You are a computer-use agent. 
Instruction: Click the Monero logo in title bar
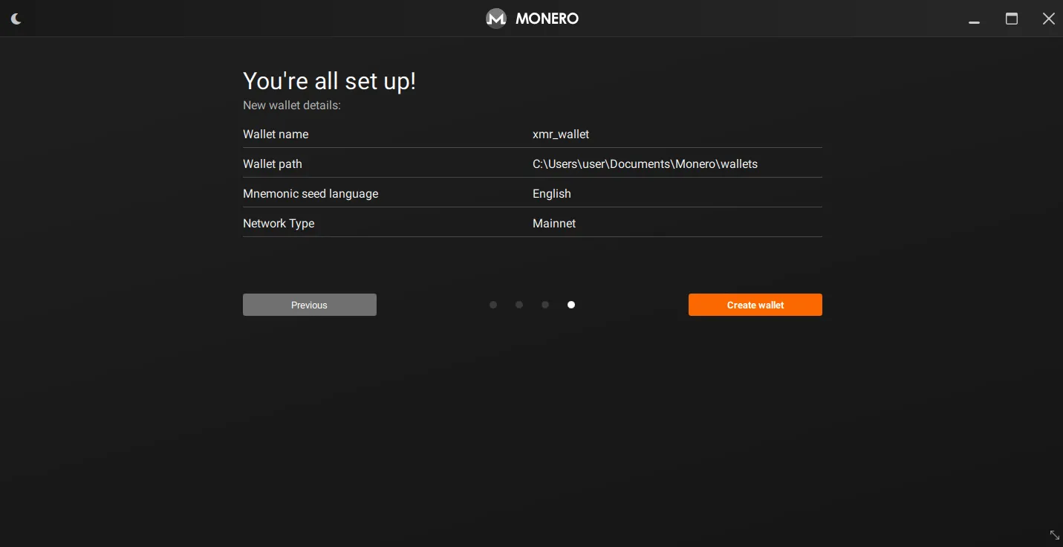point(495,18)
